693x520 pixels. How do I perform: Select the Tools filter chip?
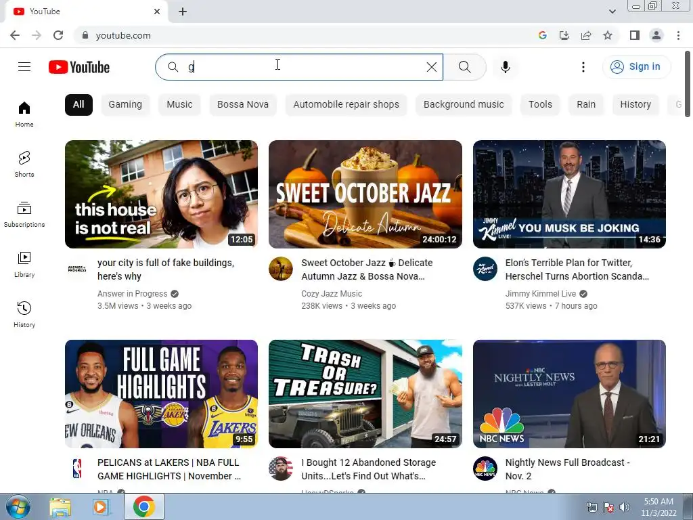540,105
